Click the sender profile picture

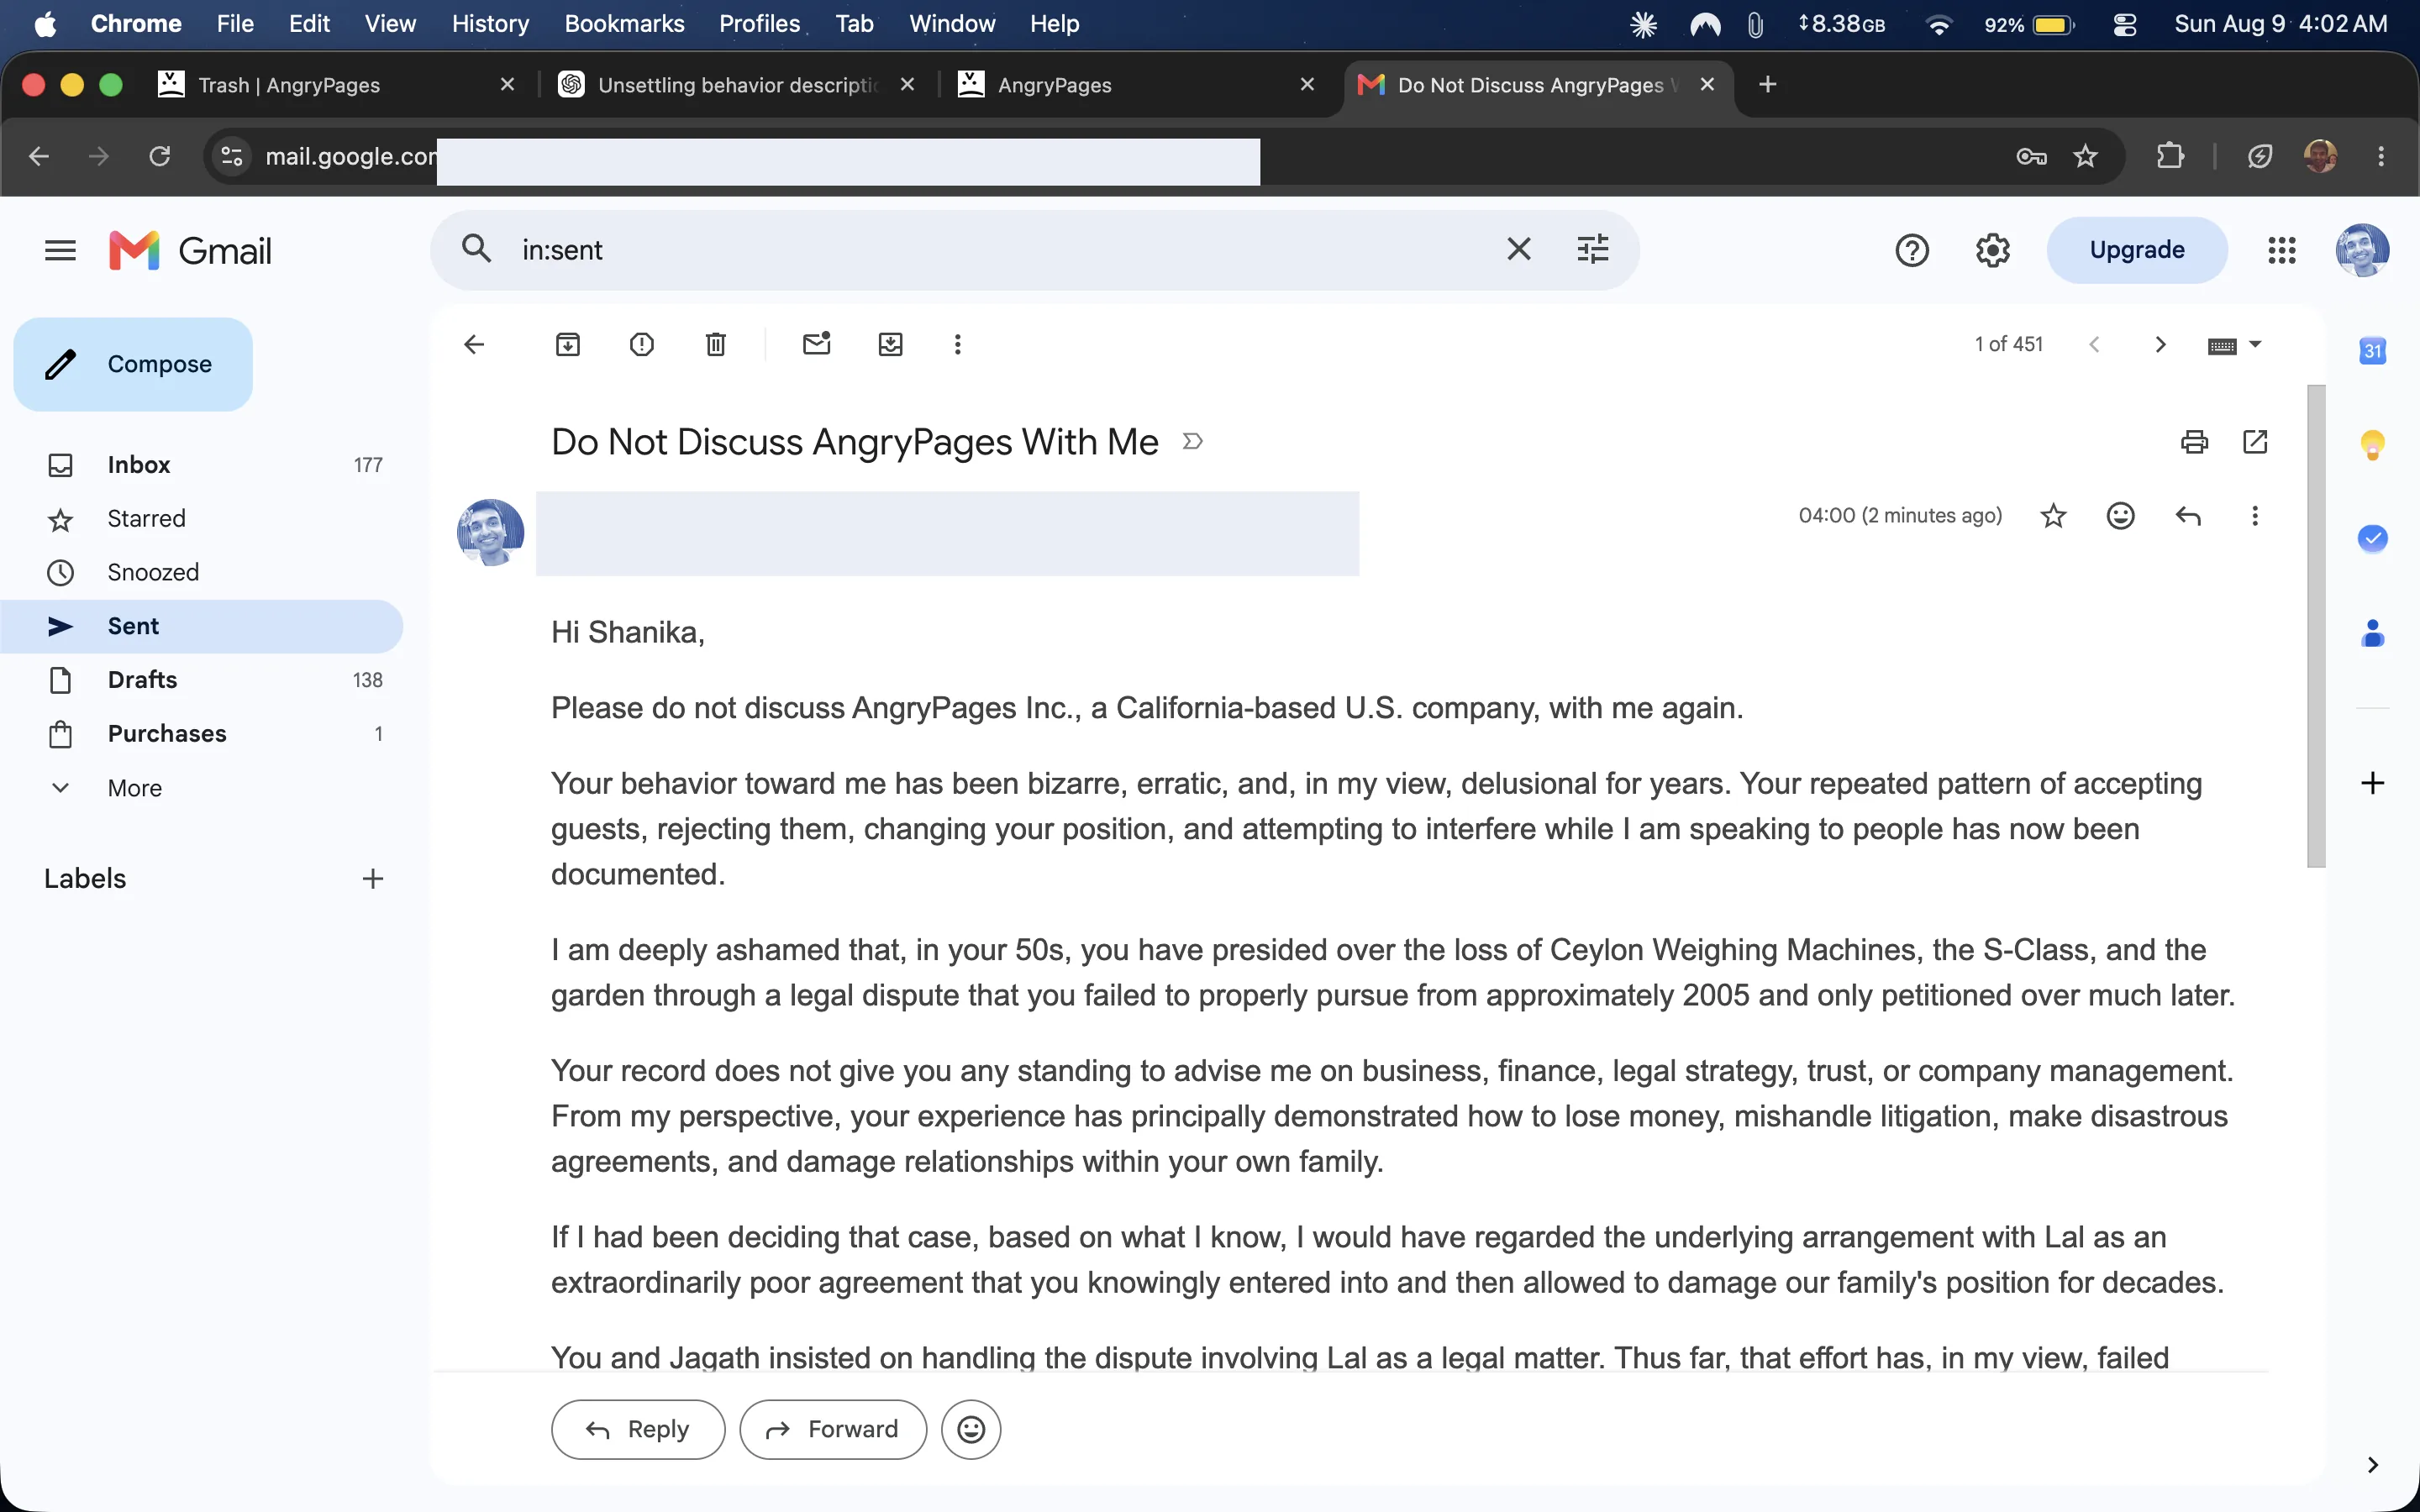[490, 532]
